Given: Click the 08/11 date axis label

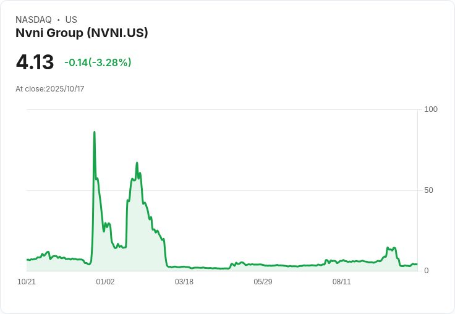Looking at the screenshot, I should click(341, 282).
